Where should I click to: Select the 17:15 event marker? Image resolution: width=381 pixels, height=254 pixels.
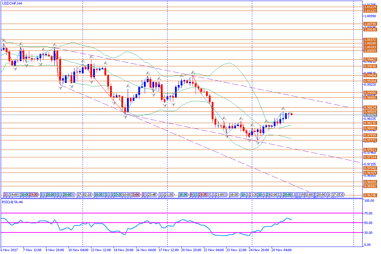(337, 195)
